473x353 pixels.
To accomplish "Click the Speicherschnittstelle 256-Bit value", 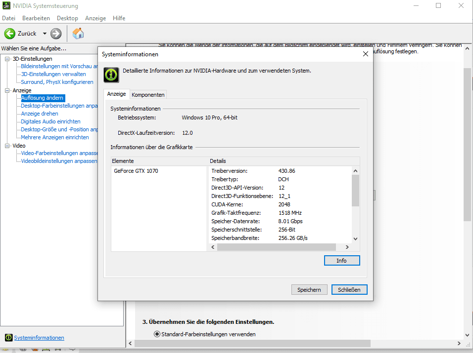I will 286,230.
